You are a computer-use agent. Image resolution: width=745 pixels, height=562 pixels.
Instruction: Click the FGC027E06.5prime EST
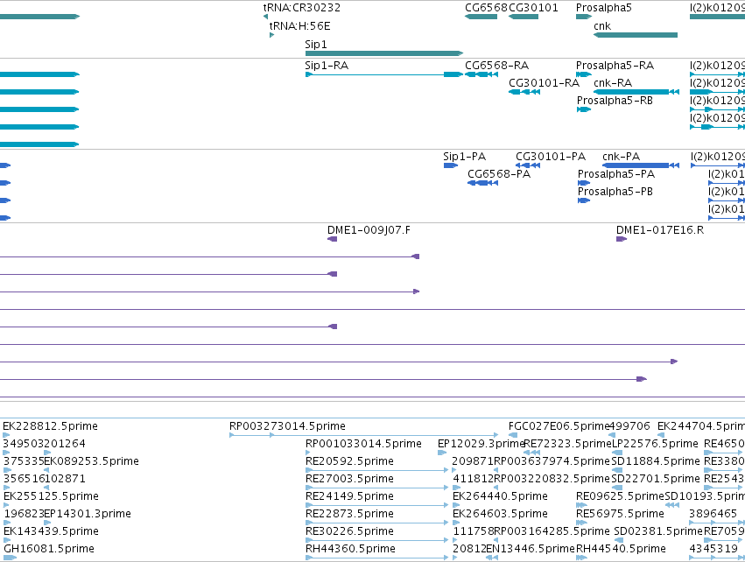tap(513, 435)
